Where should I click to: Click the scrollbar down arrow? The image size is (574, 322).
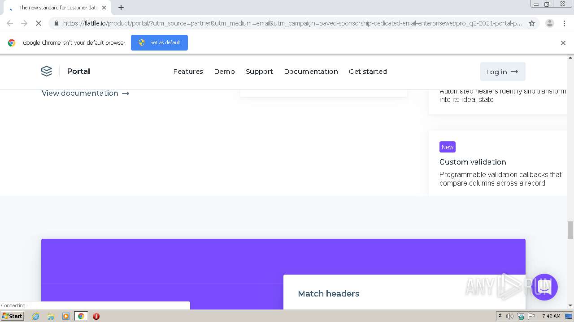[570, 305]
